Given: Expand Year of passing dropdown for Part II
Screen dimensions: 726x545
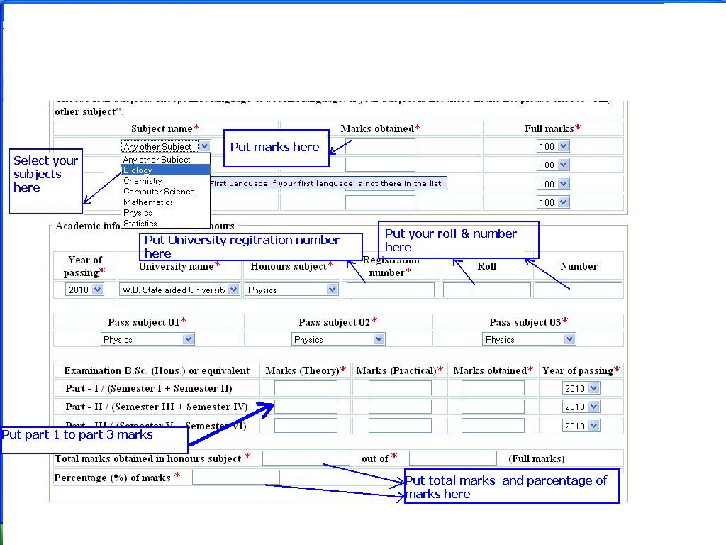Looking at the screenshot, I should [x=581, y=407].
